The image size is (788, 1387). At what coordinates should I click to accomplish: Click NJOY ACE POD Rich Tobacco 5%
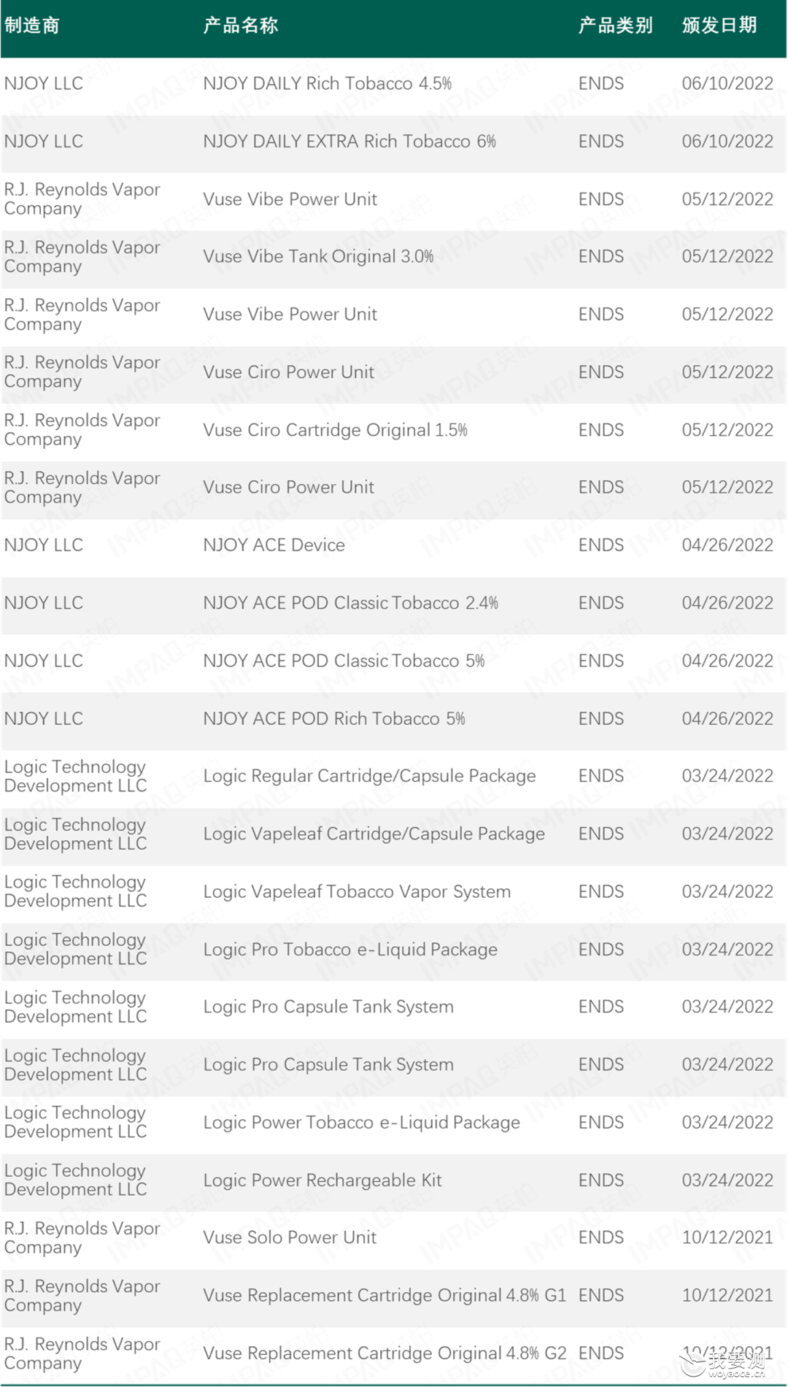[x=334, y=719]
